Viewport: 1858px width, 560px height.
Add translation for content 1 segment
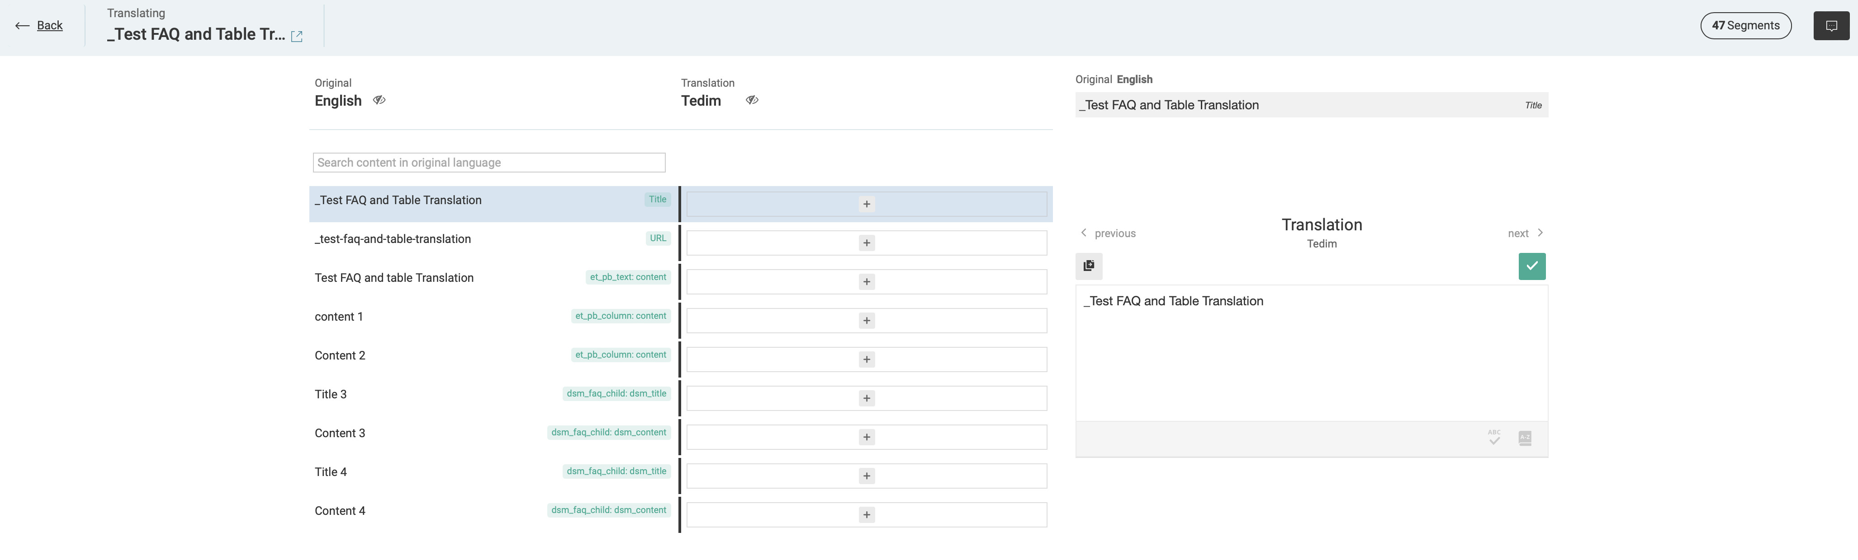coord(866,321)
